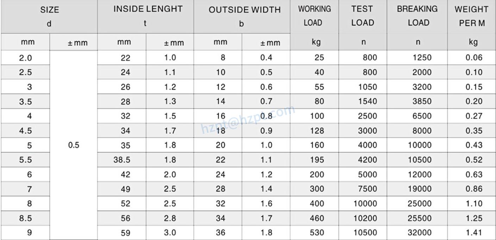Select the TEST LOAD column header

coord(363,16)
